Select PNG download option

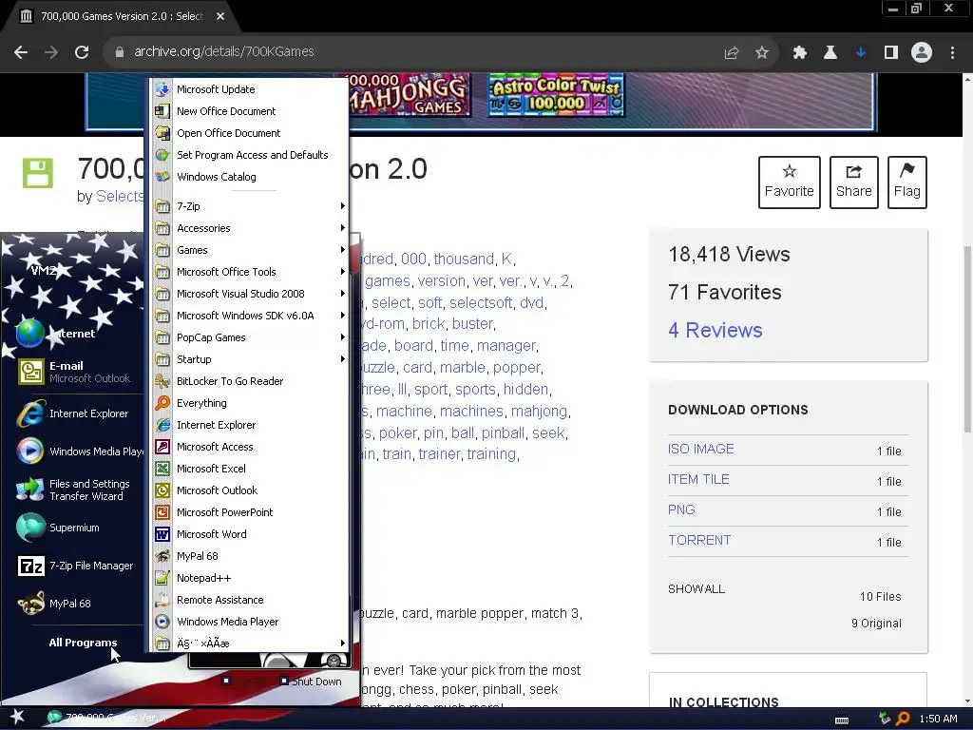click(681, 509)
